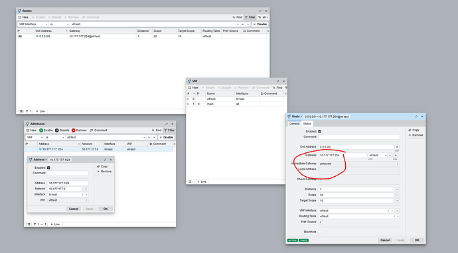Click the black Disable button in the Addresses toolbar
Viewport: 458px width, 253px height.
62,130
